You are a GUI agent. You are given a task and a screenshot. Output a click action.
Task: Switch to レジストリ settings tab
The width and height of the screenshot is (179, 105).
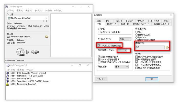pyautogui.click(x=130, y=21)
